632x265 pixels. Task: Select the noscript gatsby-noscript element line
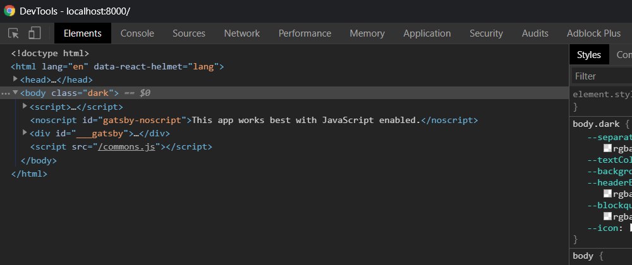(x=253, y=120)
